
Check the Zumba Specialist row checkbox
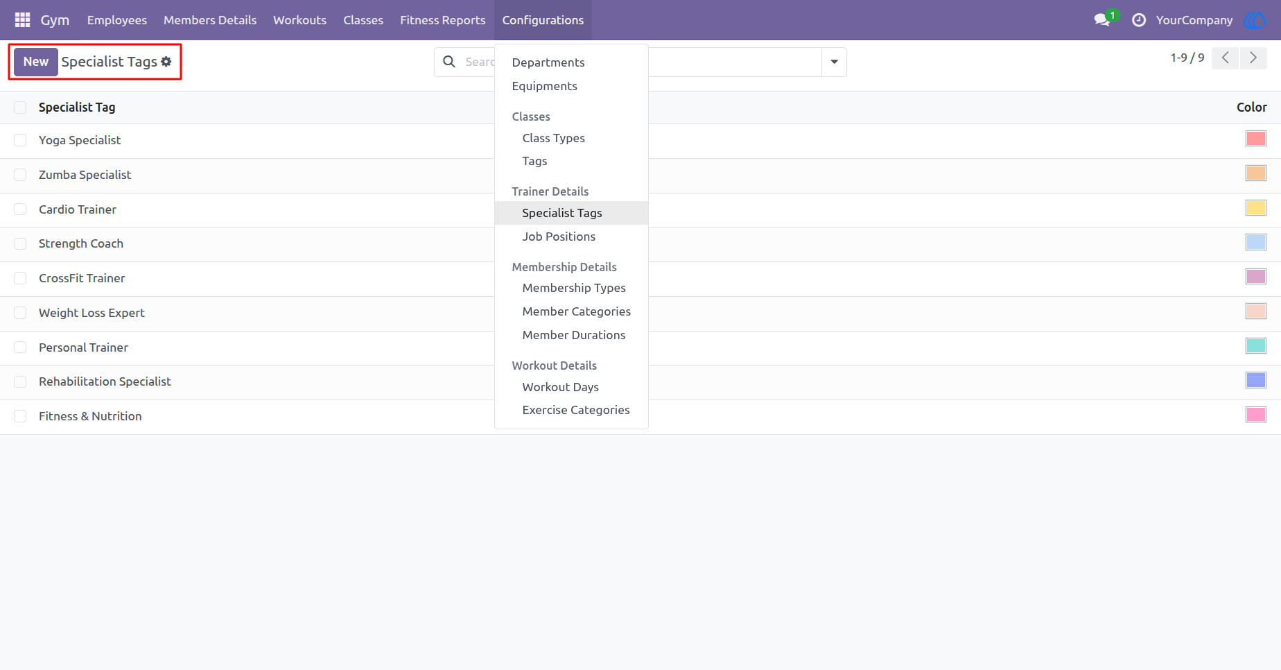tap(20, 175)
